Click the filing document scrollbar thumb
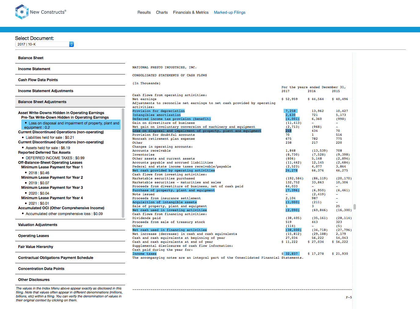This screenshot has width=420, height=309. tap(355, 207)
